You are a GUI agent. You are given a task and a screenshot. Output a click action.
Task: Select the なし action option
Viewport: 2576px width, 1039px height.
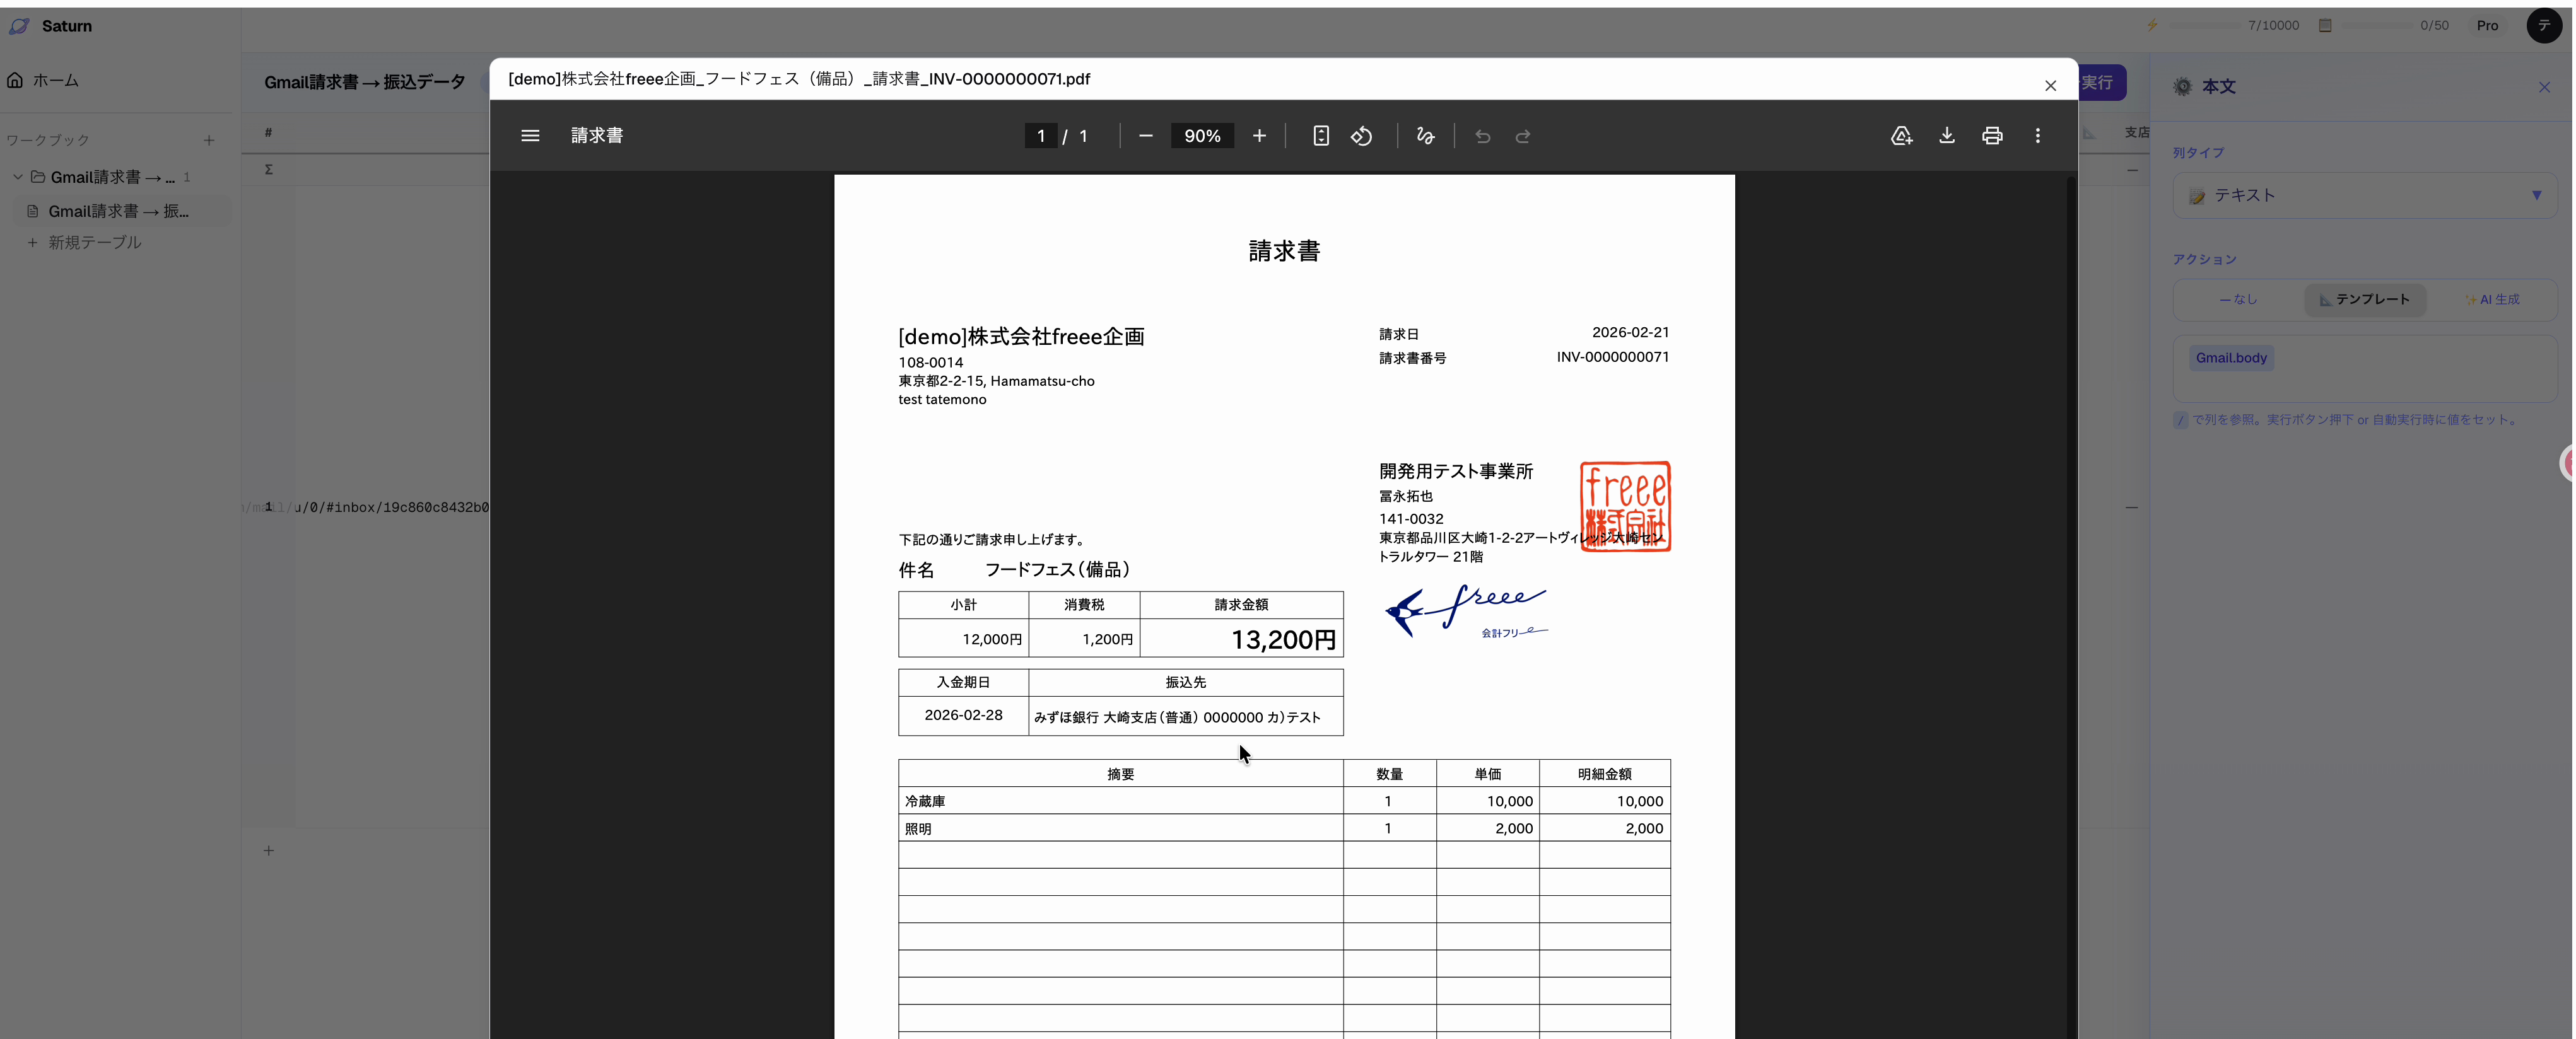click(2238, 299)
